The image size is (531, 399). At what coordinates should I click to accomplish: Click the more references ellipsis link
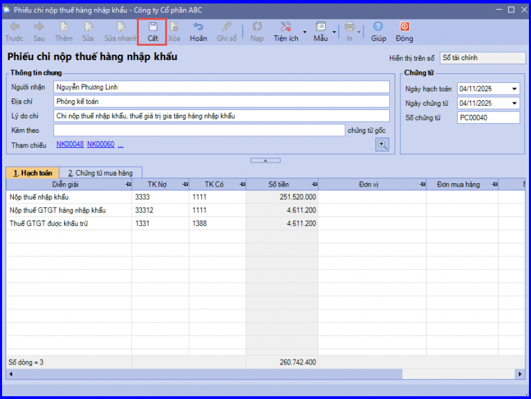pyautogui.click(x=120, y=145)
